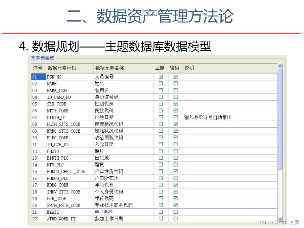Screen dimensions: 304x228
Task: Click the 户口所在地 cell
Action: click(123, 178)
